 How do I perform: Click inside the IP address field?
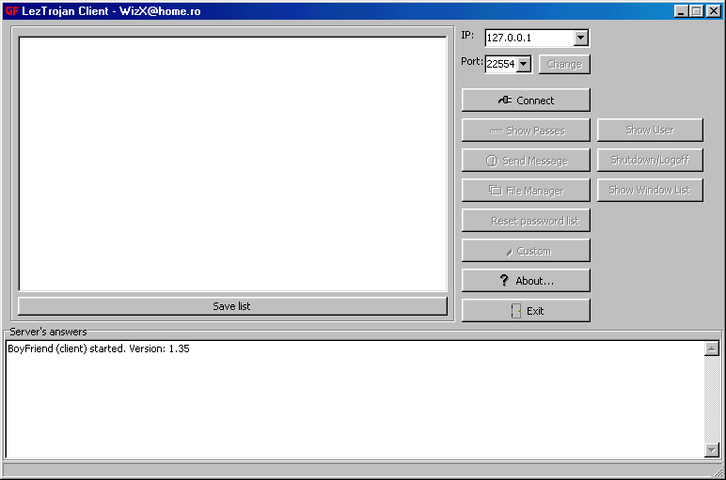point(529,39)
